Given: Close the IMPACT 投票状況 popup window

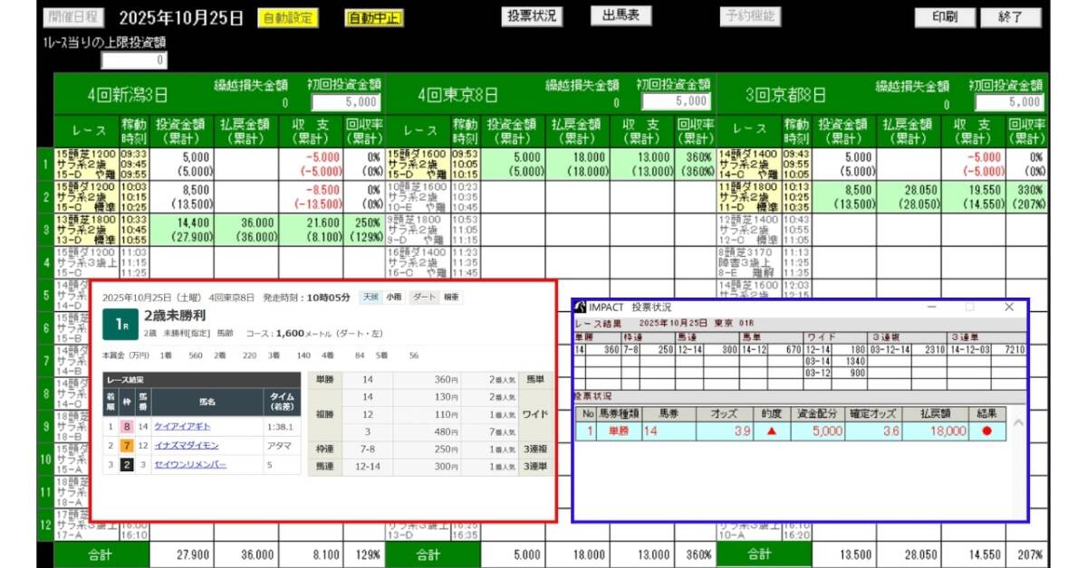Looking at the screenshot, I should pyautogui.click(x=1009, y=308).
